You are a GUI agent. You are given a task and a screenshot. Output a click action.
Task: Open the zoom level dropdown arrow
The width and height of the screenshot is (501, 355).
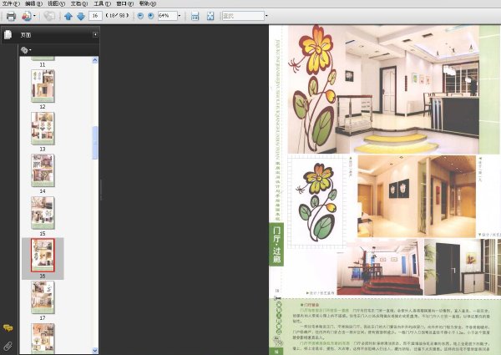(x=180, y=16)
